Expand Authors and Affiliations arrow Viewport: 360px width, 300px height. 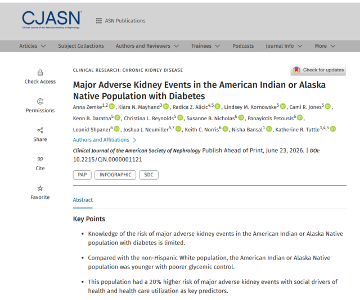pyautogui.click(x=134, y=140)
